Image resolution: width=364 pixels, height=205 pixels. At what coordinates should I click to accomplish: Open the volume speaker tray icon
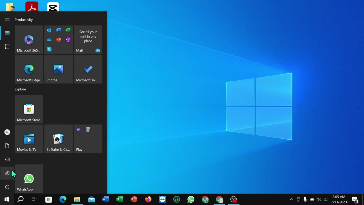coord(319,199)
